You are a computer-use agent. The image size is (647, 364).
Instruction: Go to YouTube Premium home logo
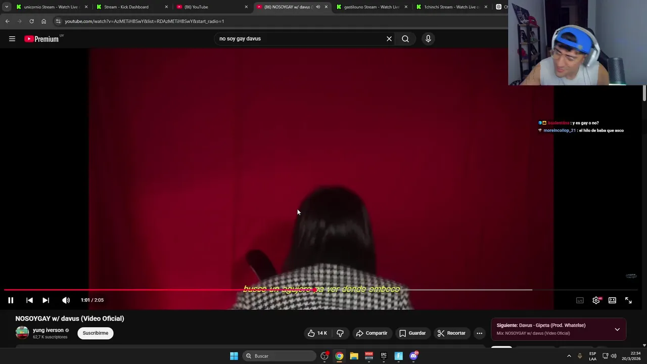click(41, 39)
